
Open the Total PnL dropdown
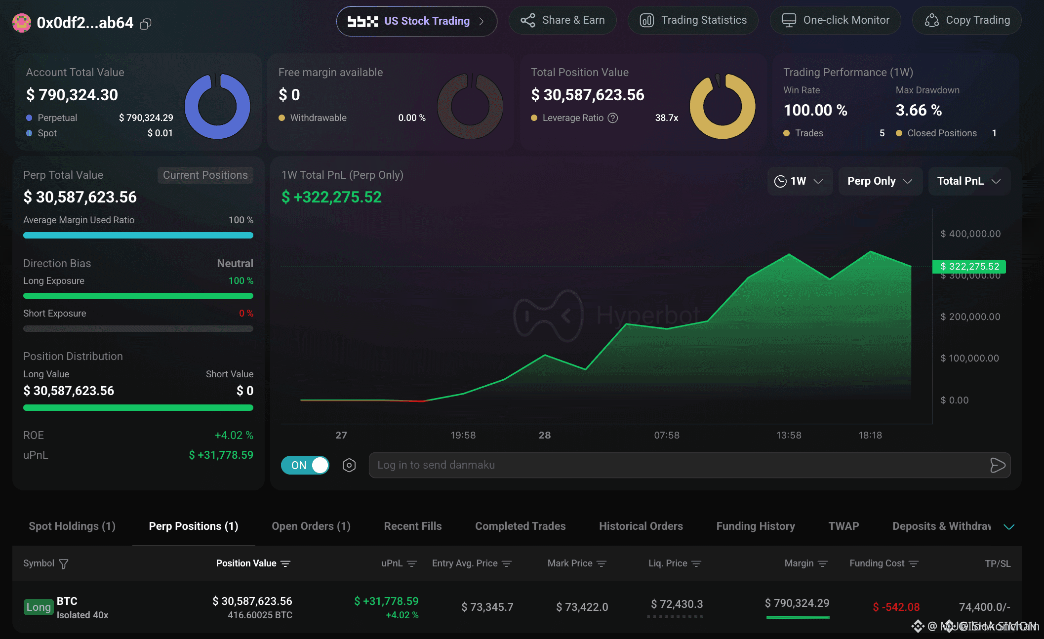(x=969, y=181)
